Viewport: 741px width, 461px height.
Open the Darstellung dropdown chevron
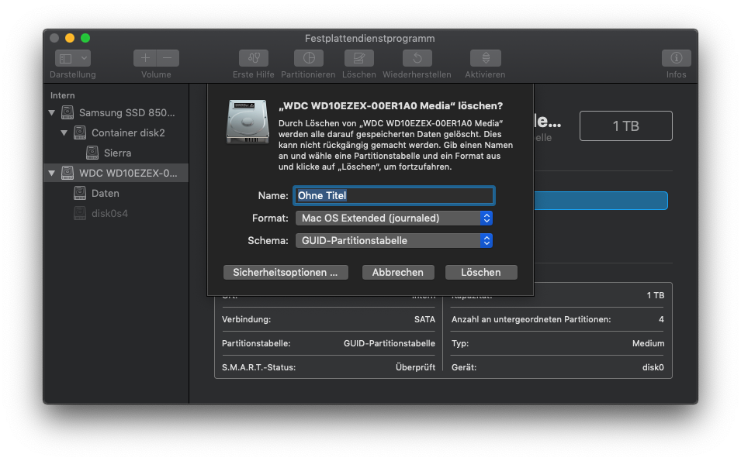84,58
